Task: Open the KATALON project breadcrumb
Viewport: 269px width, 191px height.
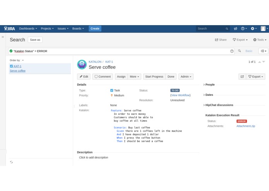Action: click(x=95, y=61)
